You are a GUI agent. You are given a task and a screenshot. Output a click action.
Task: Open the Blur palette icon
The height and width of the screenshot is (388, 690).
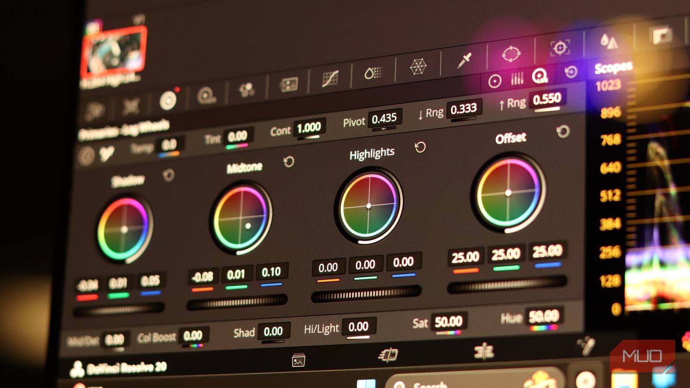(609, 41)
